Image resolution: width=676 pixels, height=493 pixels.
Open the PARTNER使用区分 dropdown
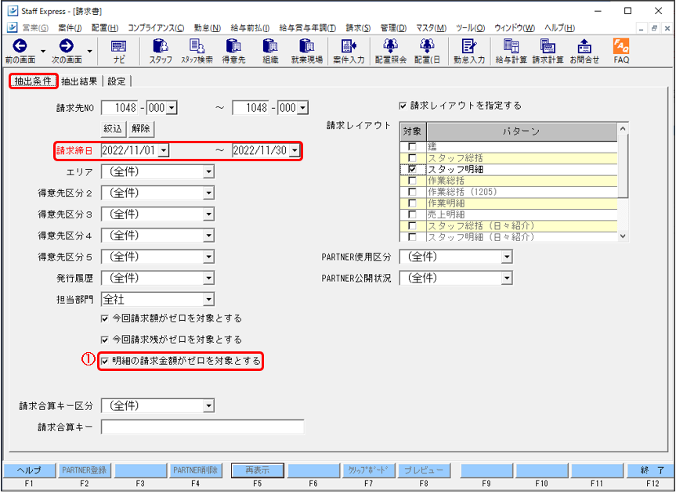[x=507, y=257]
